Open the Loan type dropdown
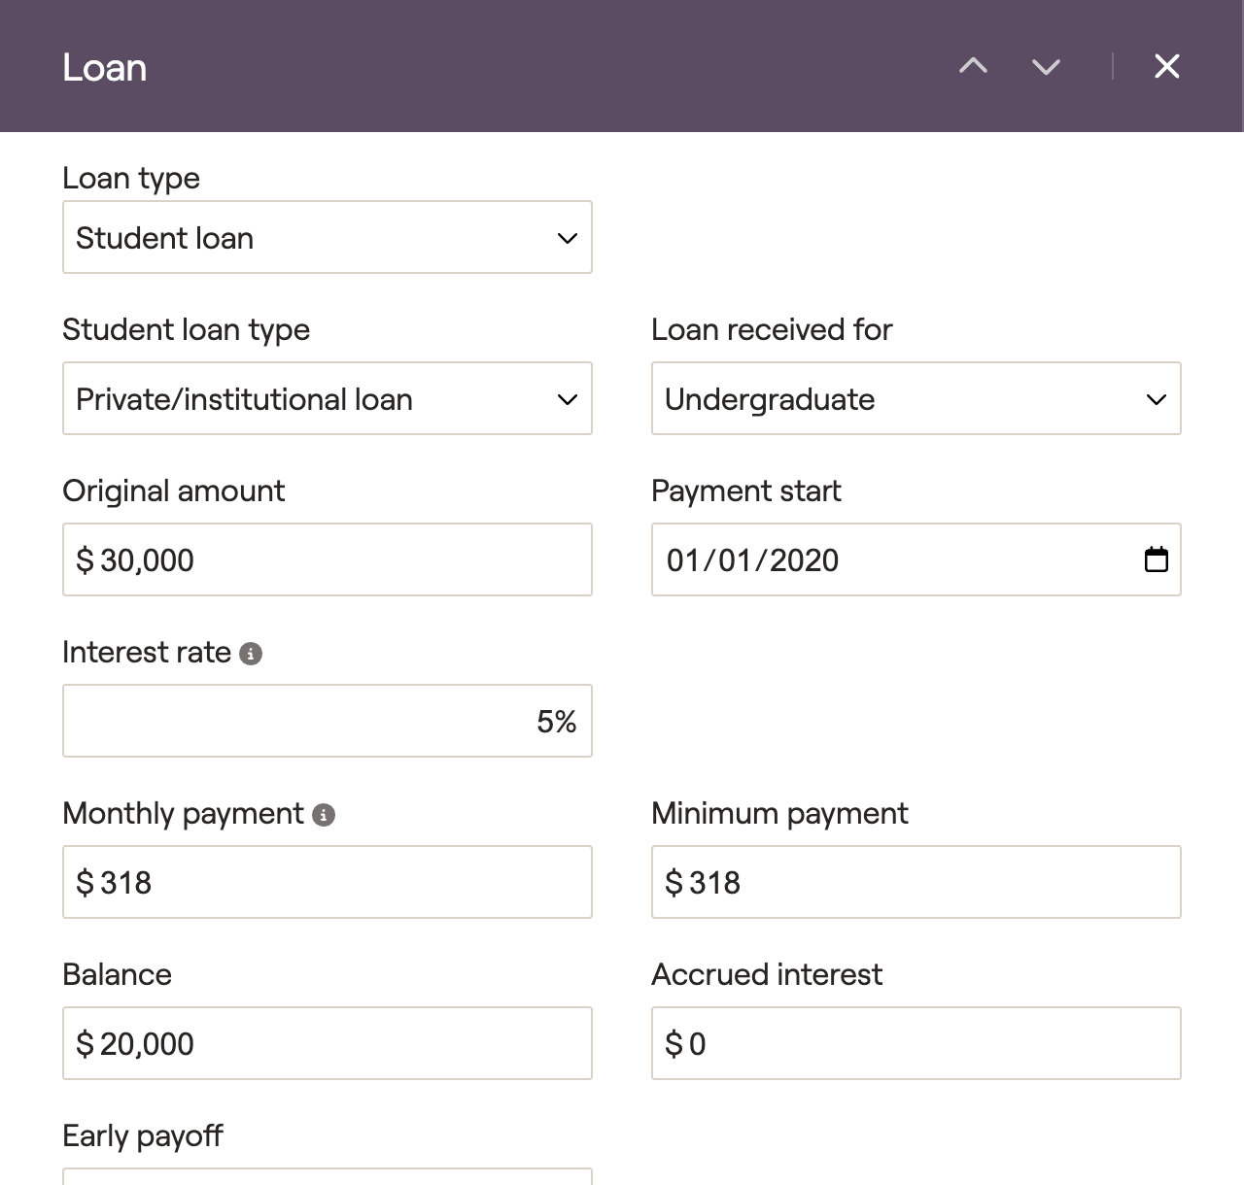 (x=328, y=237)
